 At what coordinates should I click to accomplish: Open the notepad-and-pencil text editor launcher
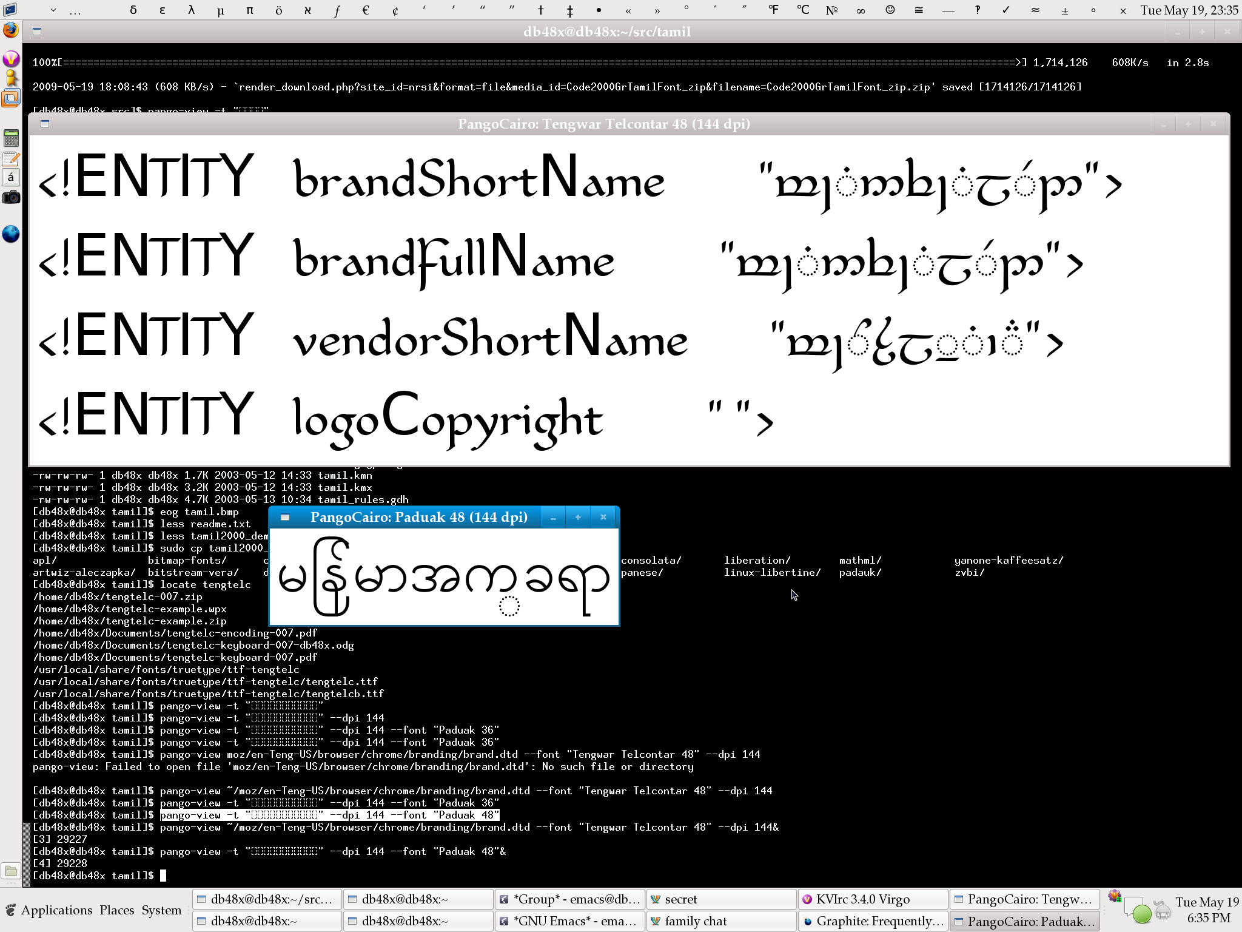click(11, 159)
